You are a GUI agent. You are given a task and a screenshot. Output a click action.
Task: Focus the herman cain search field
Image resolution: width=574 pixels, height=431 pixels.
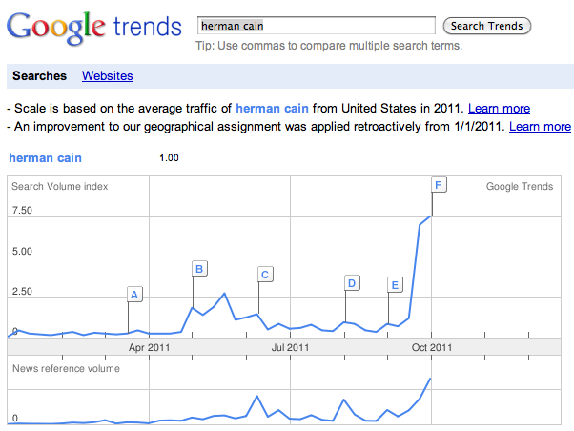pos(315,26)
